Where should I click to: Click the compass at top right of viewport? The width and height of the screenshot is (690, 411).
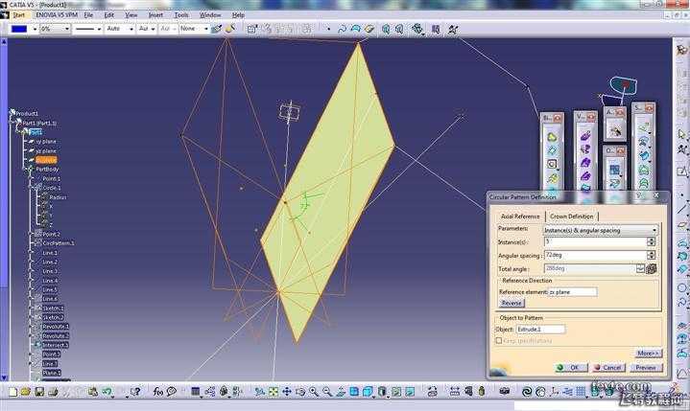coord(623,85)
